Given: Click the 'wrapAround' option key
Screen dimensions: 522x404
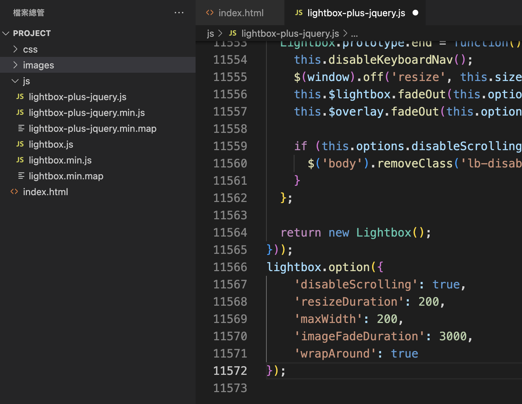Looking at the screenshot, I should [335, 354].
